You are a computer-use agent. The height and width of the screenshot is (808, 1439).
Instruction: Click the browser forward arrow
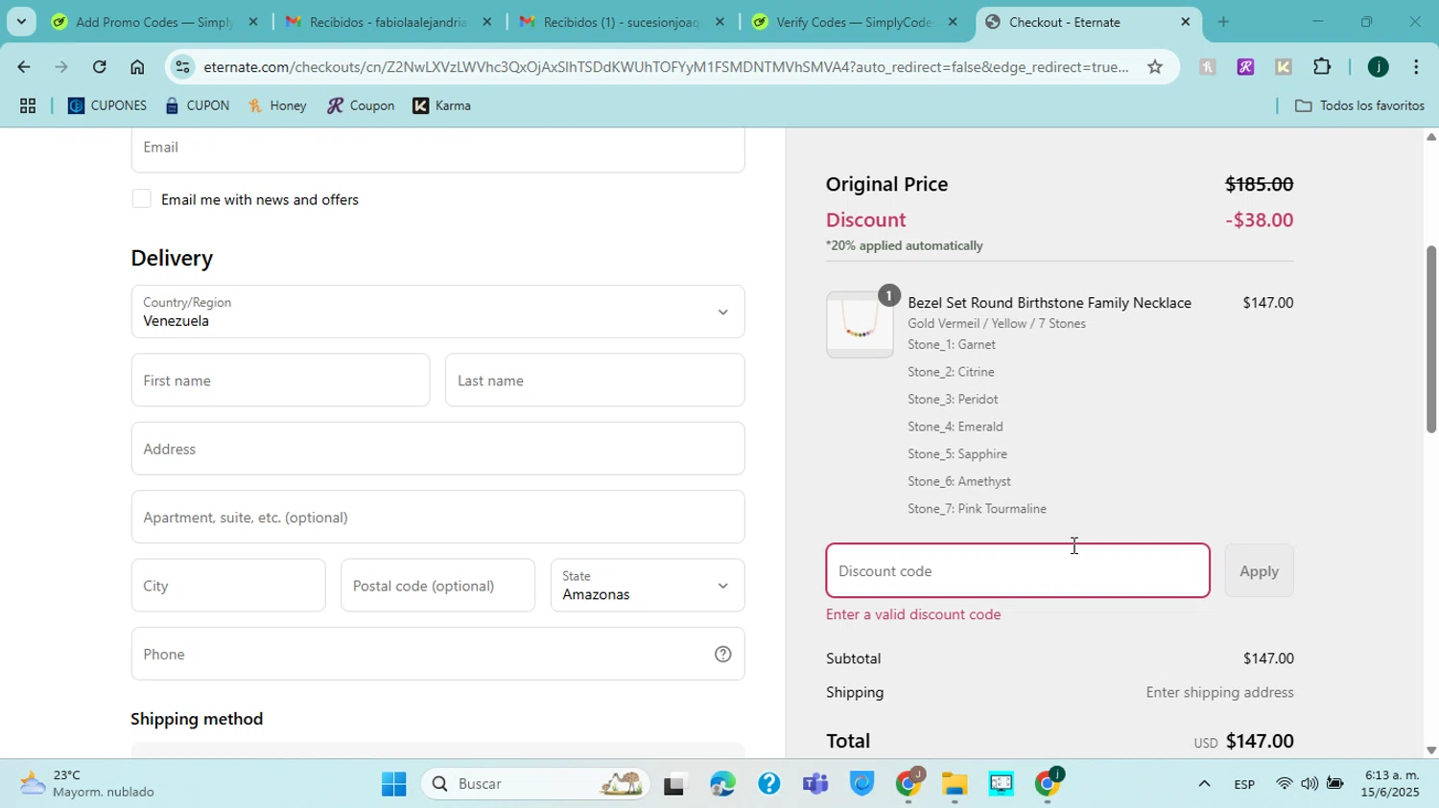(61, 67)
